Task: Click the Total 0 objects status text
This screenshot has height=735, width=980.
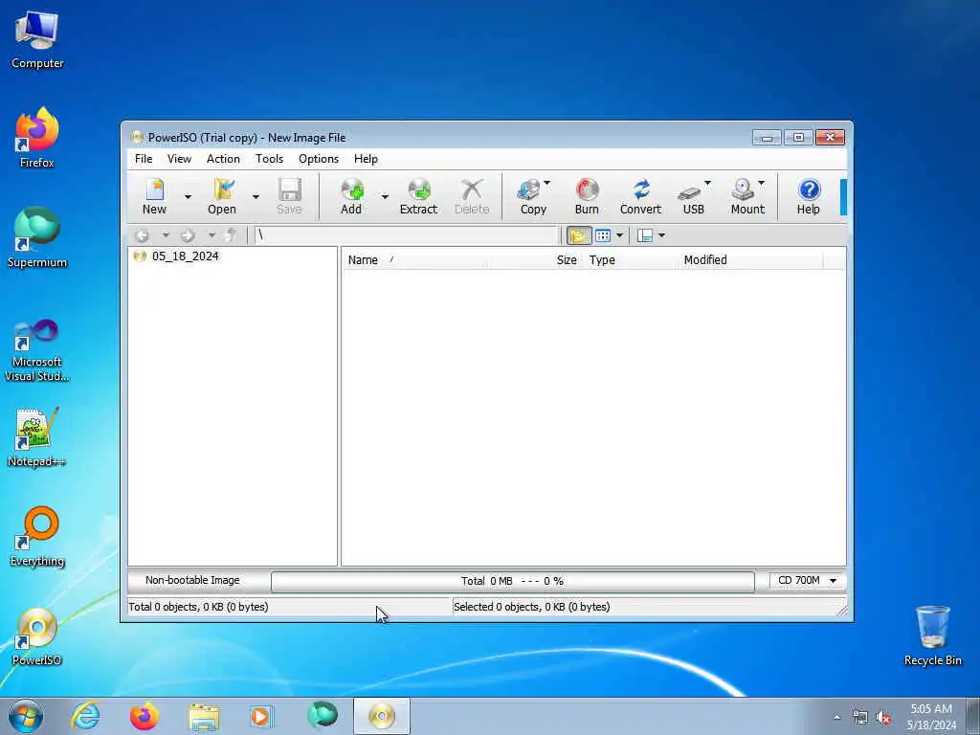Action: click(x=198, y=607)
